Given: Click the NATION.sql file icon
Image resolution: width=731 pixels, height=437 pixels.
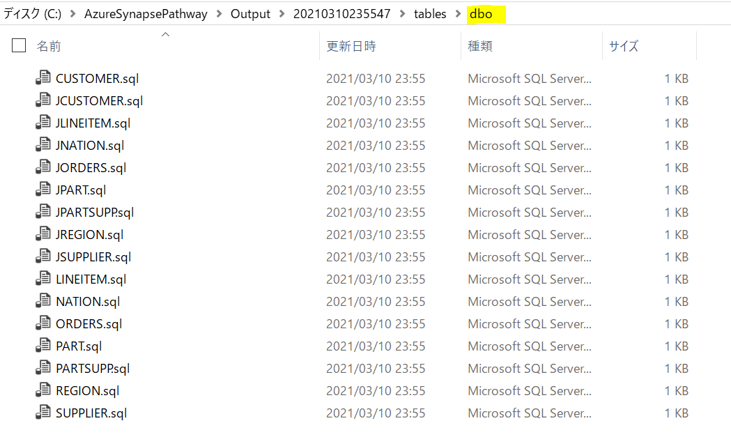Looking at the screenshot, I should click(x=43, y=301).
